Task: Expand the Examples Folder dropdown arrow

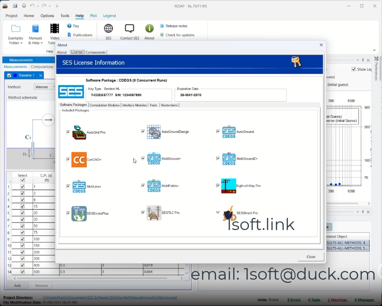Action: coord(21,43)
